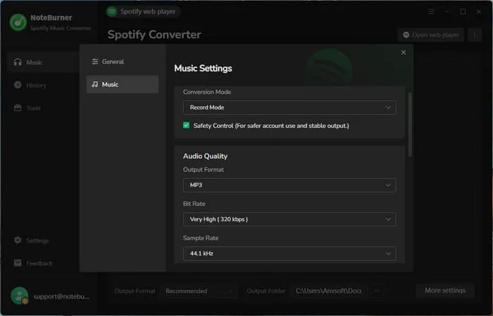Screen dimensions: 493x316
Task: Open Feedback envelope in the sidebar
Action: (x=33, y=263)
